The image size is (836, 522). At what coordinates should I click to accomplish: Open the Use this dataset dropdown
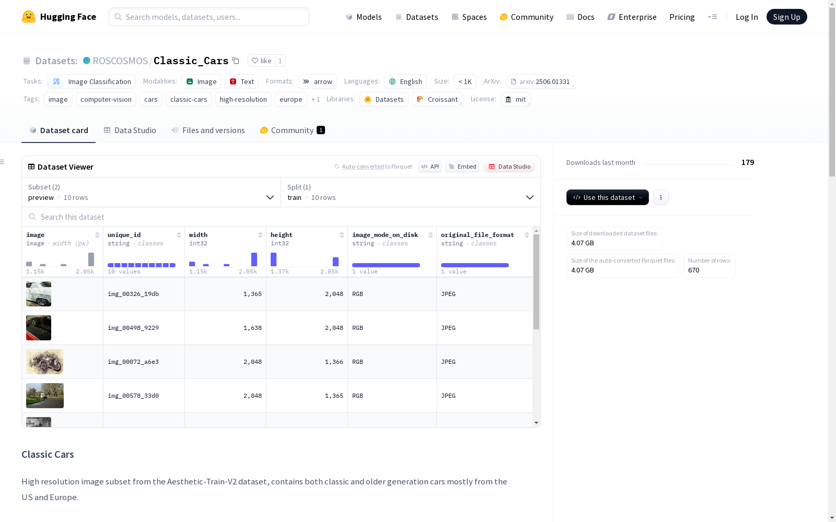pos(608,197)
